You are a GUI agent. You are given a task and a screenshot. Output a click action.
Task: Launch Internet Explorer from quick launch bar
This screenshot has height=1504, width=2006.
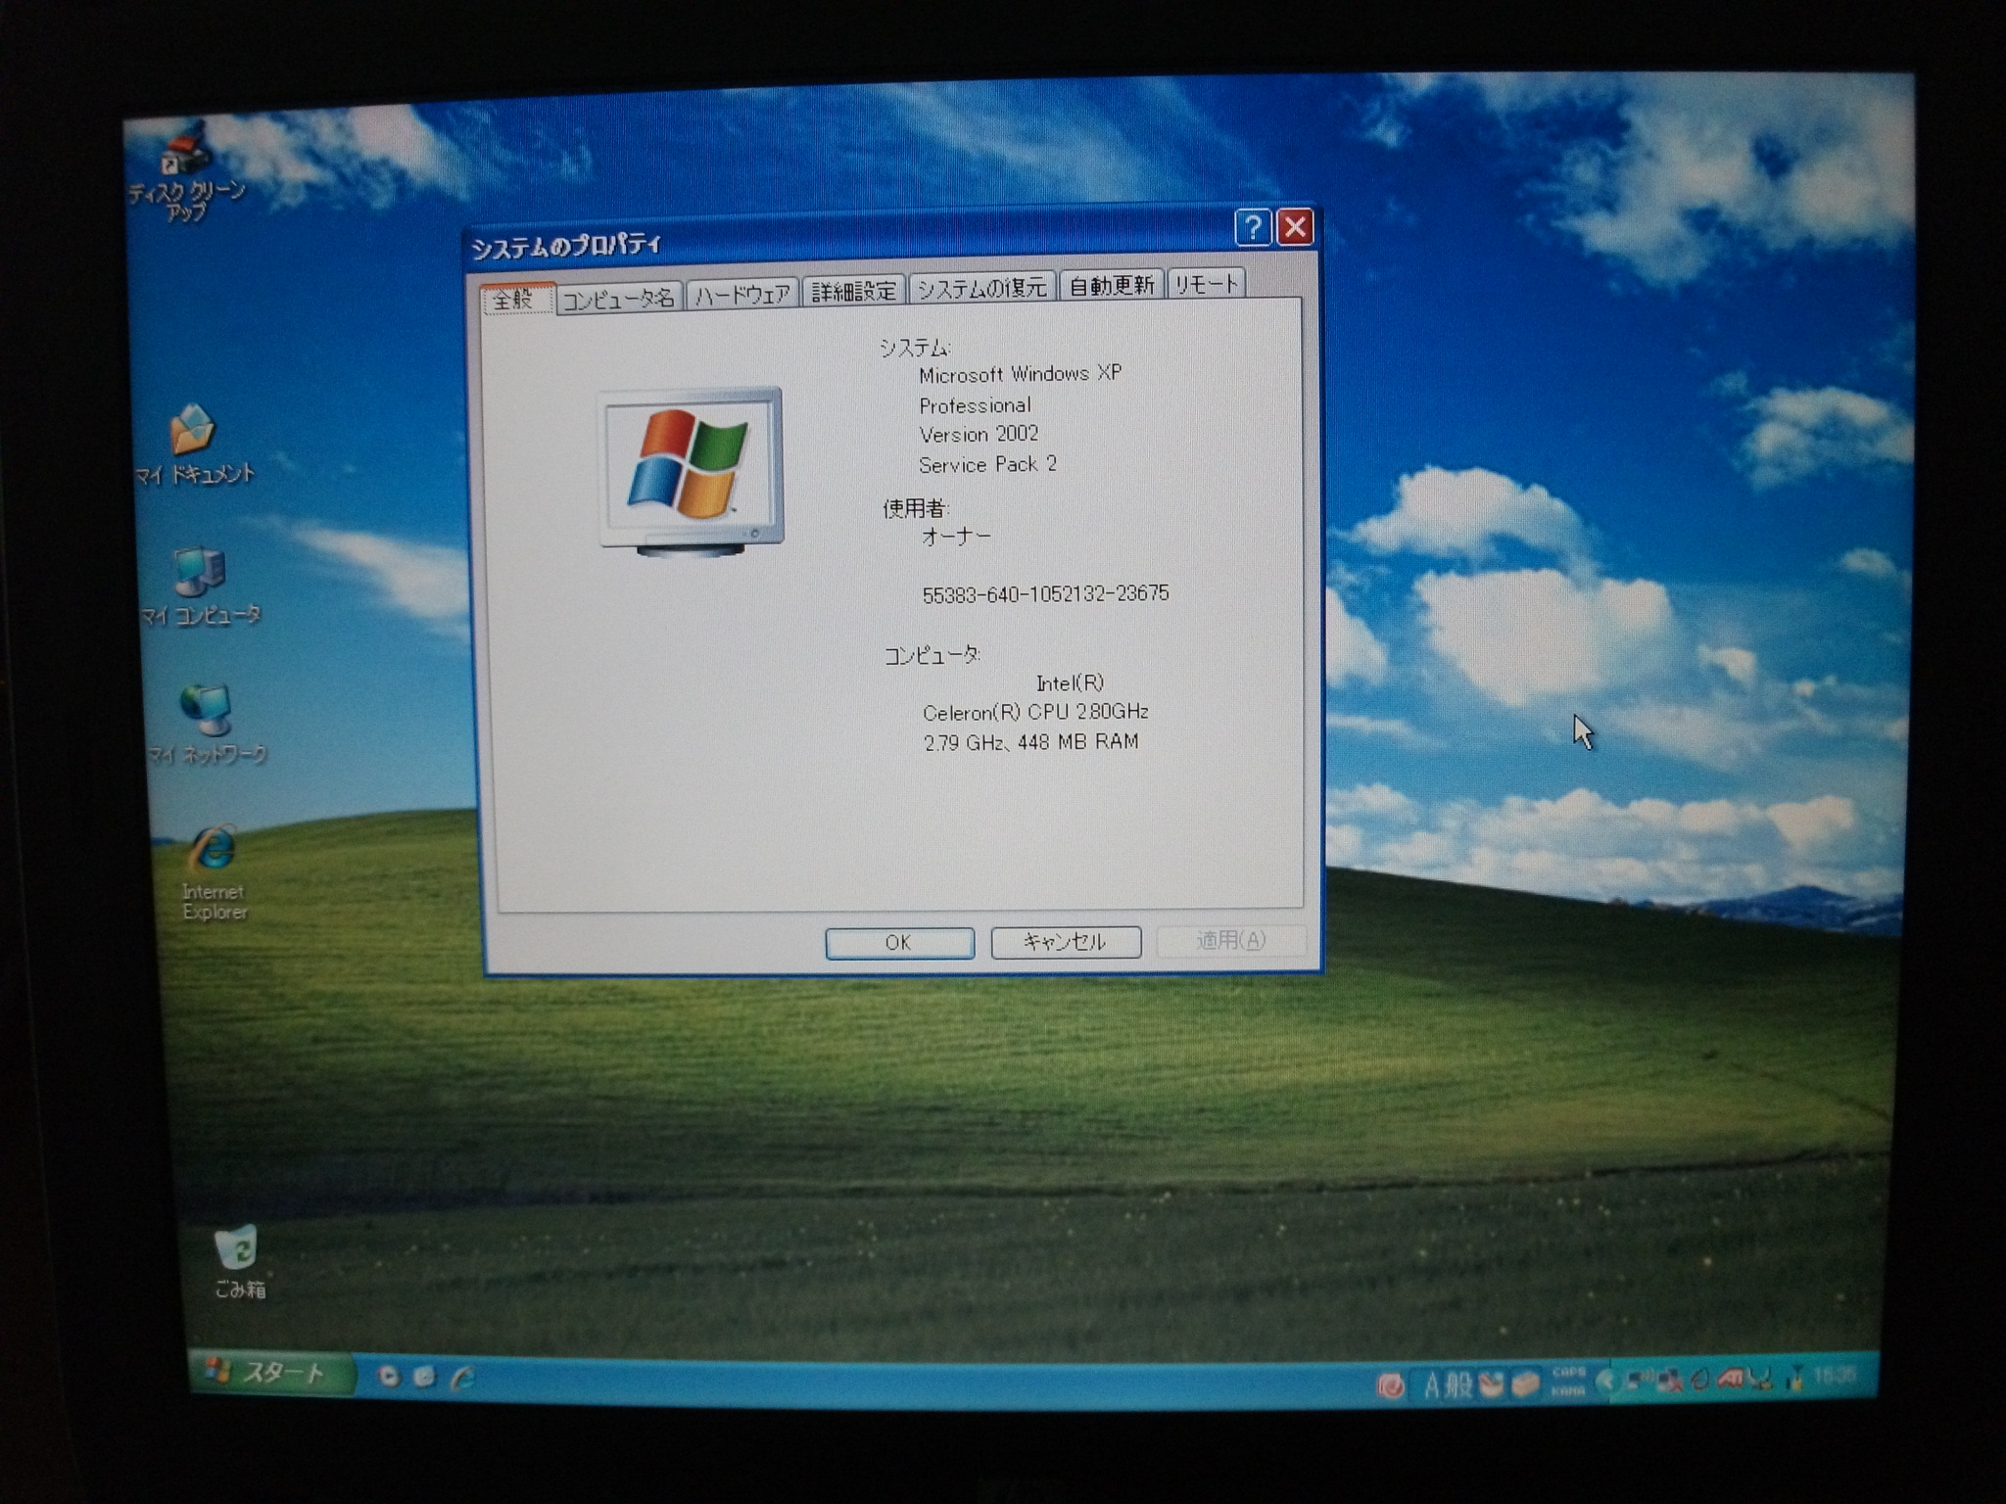tap(462, 1378)
